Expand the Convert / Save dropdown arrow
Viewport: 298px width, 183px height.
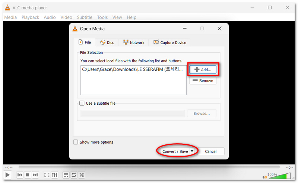tap(192, 151)
